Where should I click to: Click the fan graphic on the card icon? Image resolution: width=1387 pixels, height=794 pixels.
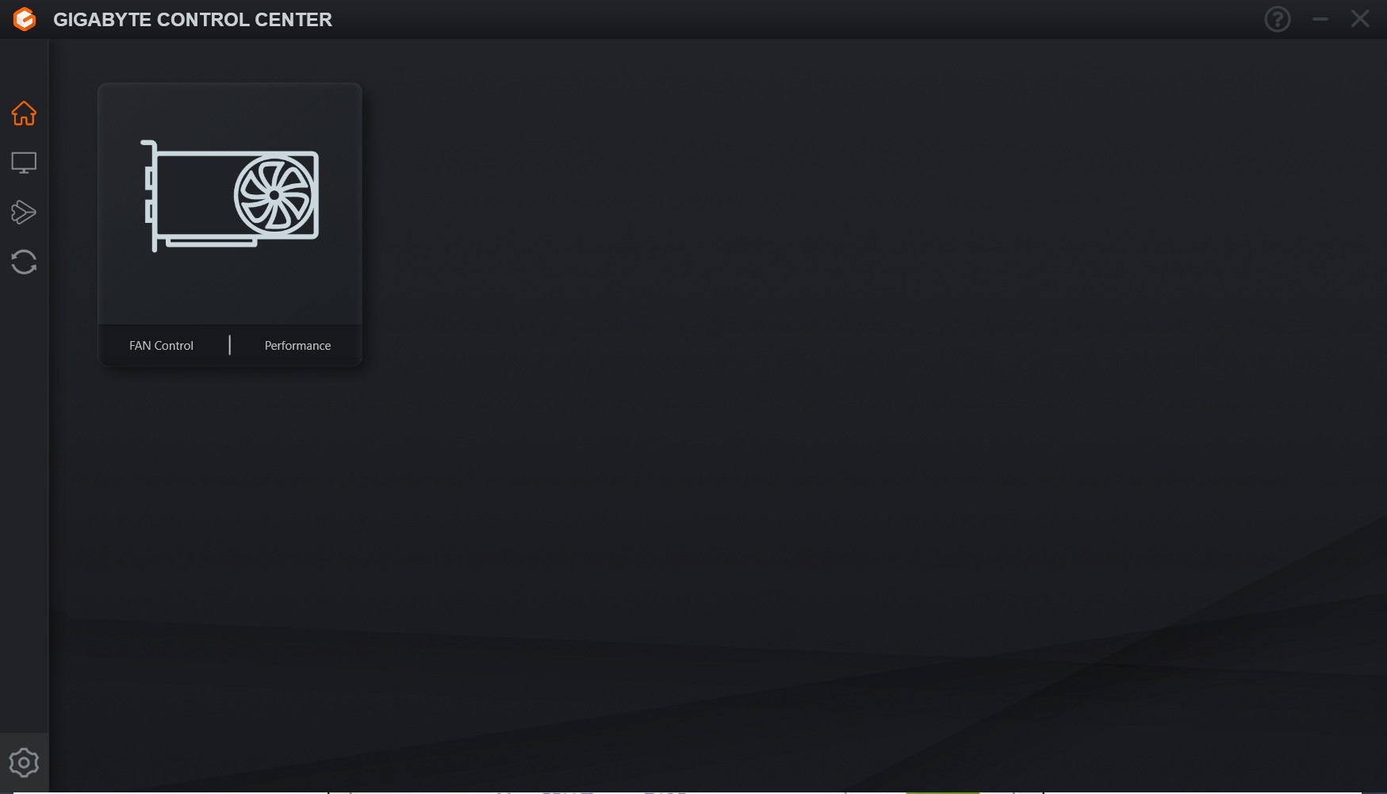click(x=274, y=195)
